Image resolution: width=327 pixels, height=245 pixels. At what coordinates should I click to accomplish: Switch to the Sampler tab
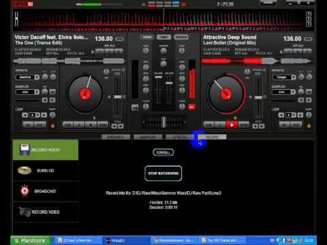(148, 137)
